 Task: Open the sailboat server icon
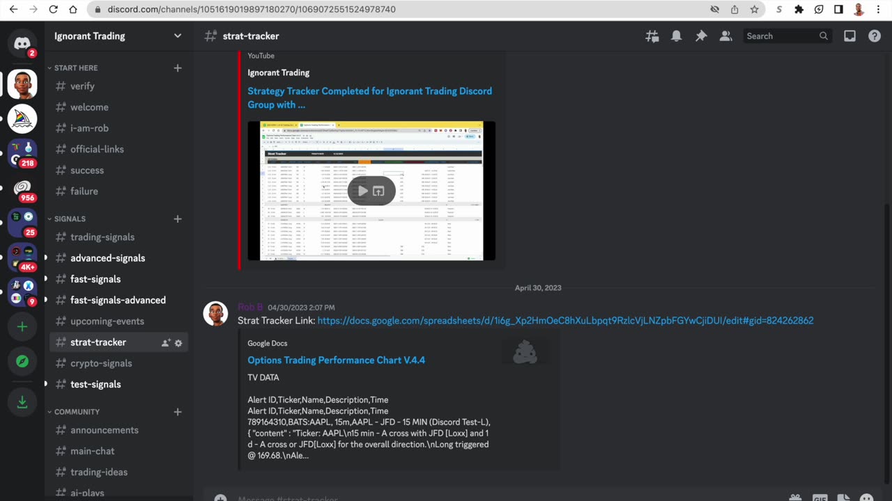[22, 119]
